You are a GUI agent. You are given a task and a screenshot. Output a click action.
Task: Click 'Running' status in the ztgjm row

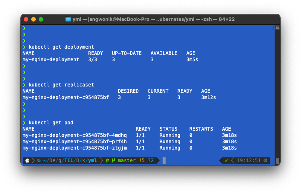pos(170,148)
